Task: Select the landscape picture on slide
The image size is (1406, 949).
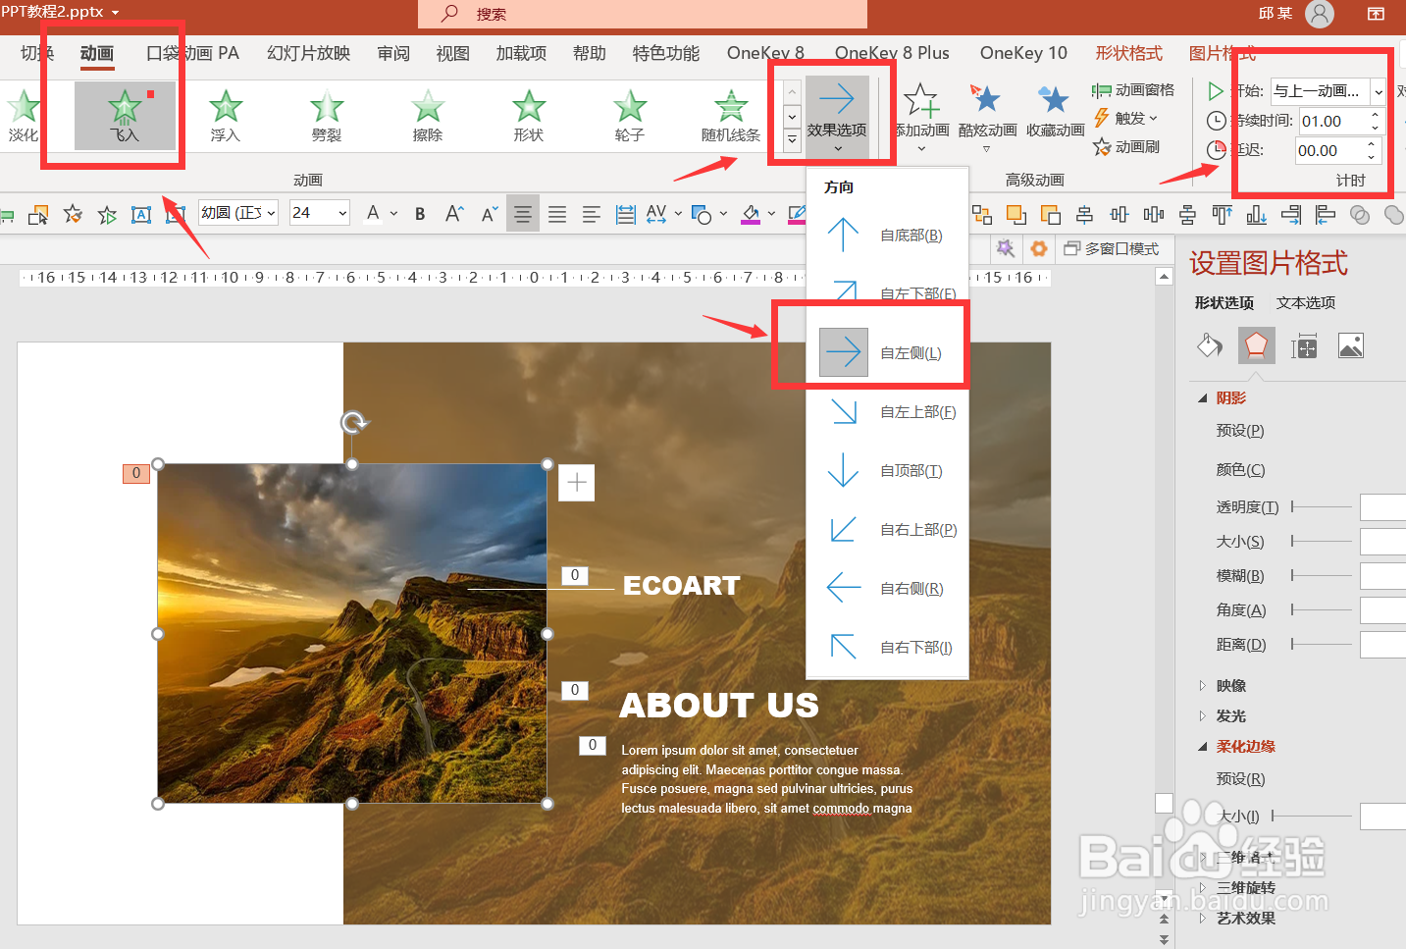Action: pyautogui.click(x=352, y=634)
